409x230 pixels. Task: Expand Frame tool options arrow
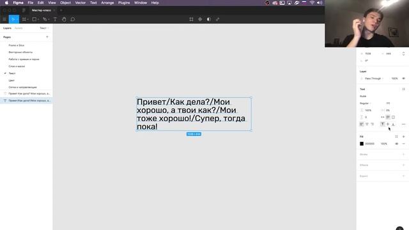pos(27,19)
